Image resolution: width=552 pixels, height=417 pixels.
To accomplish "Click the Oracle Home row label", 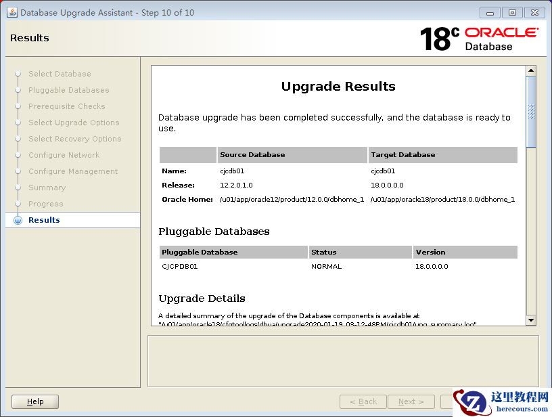I will pos(187,199).
